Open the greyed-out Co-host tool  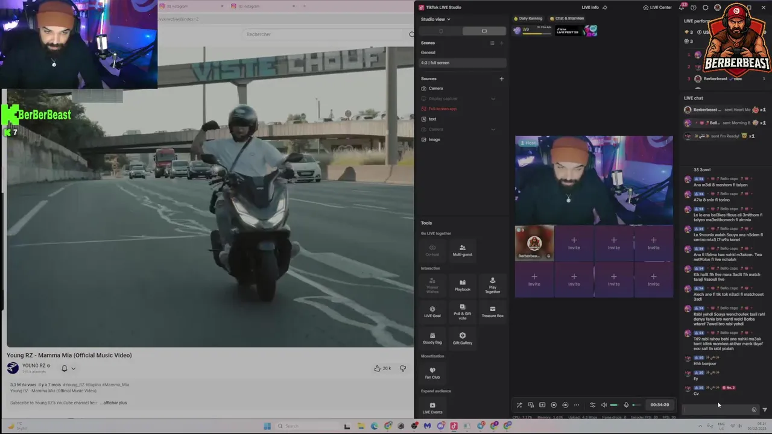pos(432,250)
